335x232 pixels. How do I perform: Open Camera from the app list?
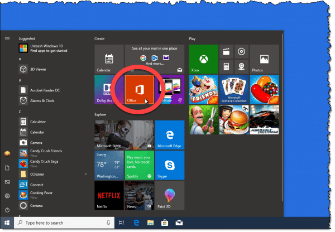point(54,143)
